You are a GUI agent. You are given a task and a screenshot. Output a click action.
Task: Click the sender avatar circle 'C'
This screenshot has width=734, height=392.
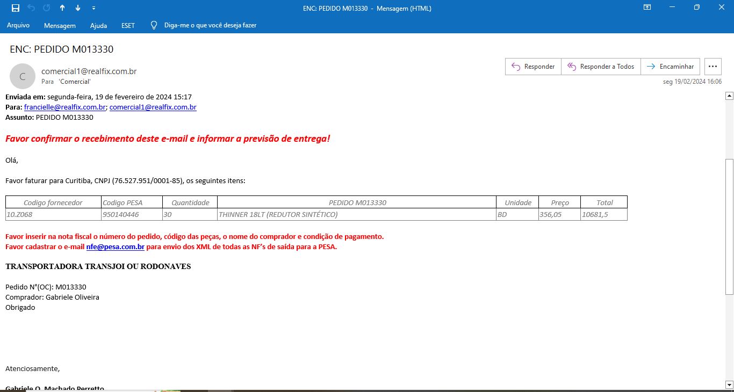click(23, 76)
